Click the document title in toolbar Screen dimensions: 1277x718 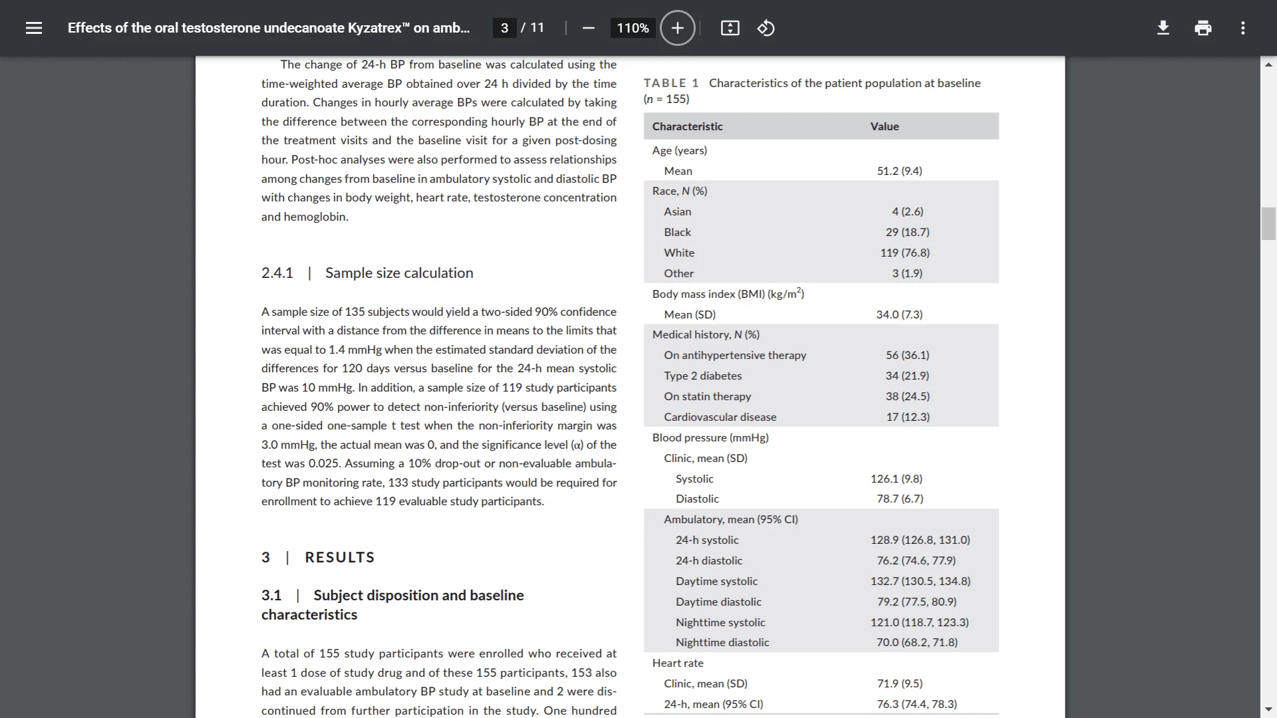tap(269, 28)
